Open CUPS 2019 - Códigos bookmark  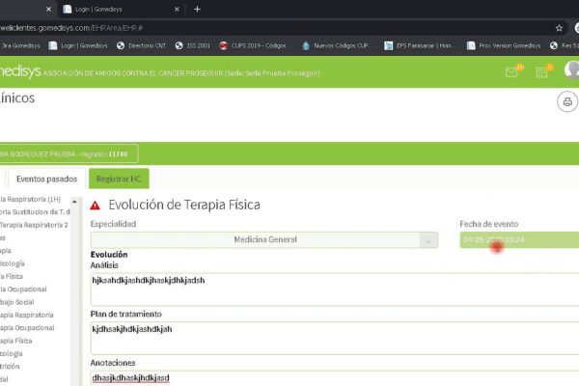(253, 45)
